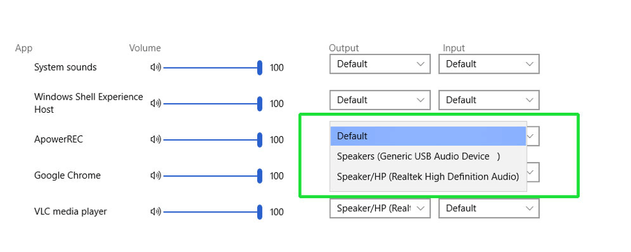631x252 pixels.
Task: Click System sounds volume slider handle
Action: pyautogui.click(x=260, y=67)
